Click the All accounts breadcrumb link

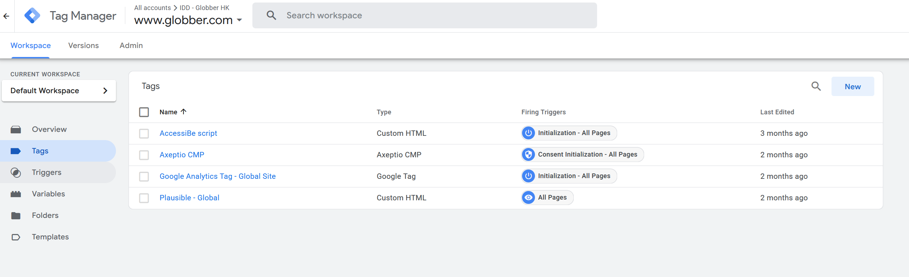click(152, 8)
